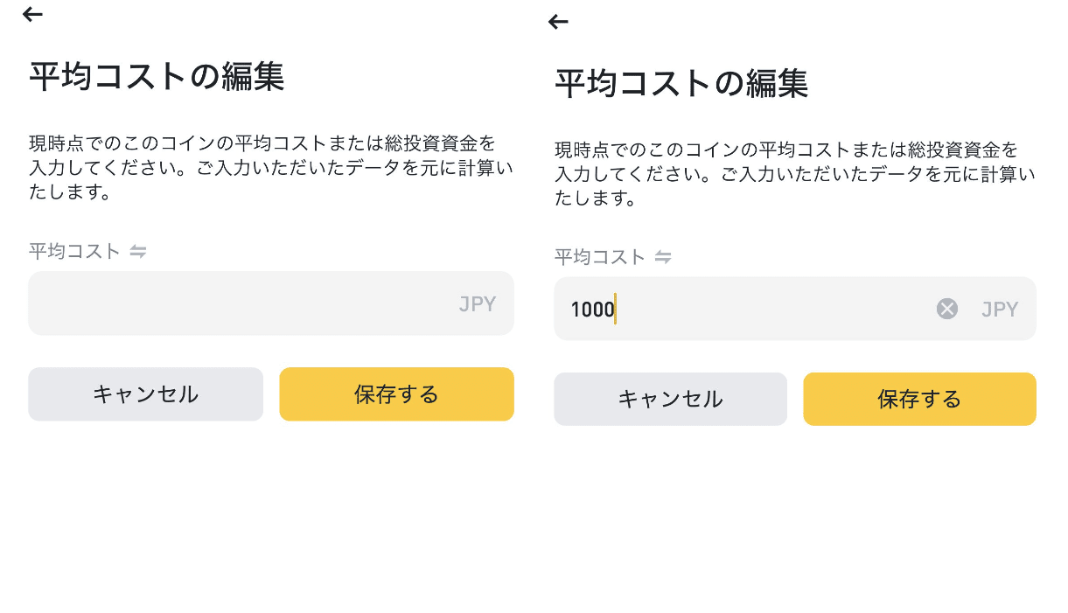Click inside the field containing 1000
Image resolution: width=1068 pixels, height=613 pixels.
795,309
